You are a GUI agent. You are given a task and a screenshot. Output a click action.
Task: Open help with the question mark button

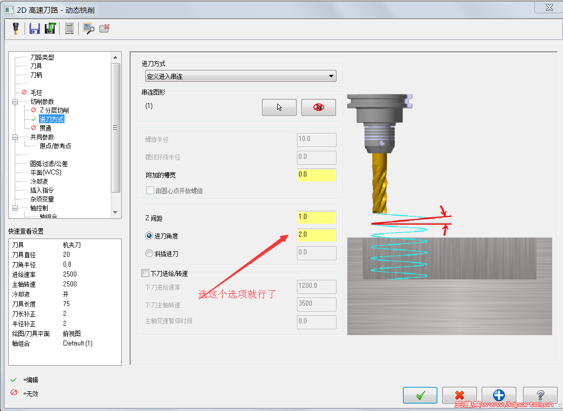point(540,395)
